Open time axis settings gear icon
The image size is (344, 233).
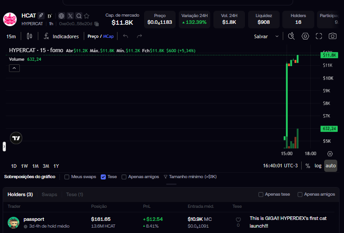tap(330, 154)
